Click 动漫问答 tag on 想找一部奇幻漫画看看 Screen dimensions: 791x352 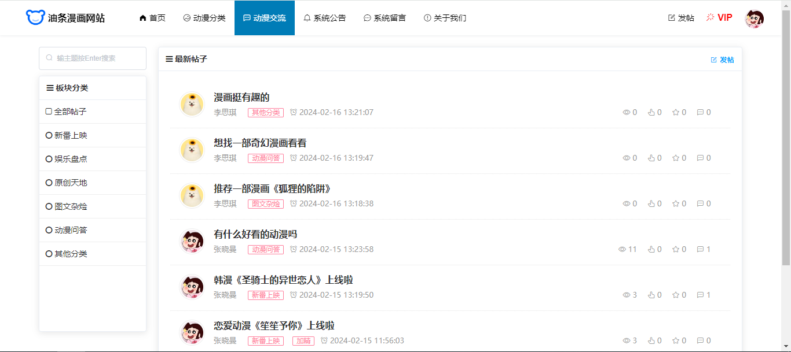click(266, 158)
